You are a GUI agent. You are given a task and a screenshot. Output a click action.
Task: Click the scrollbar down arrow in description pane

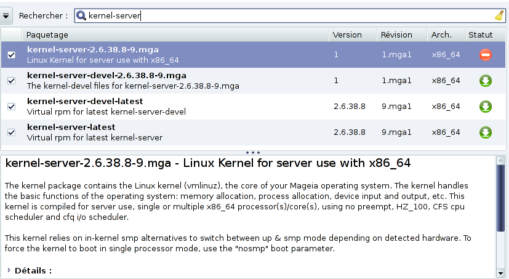pyautogui.click(x=500, y=273)
